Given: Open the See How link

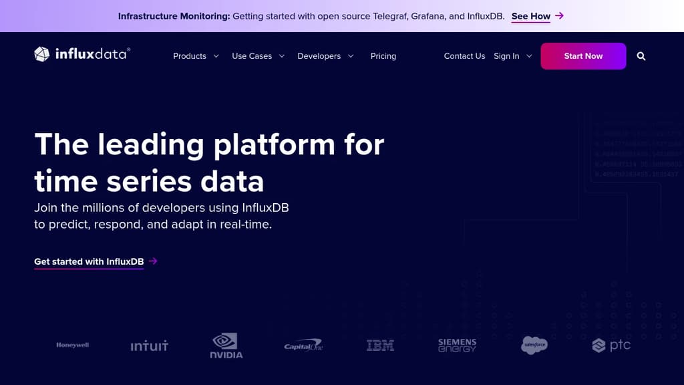Looking at the screenshot, I should [530, 16].
